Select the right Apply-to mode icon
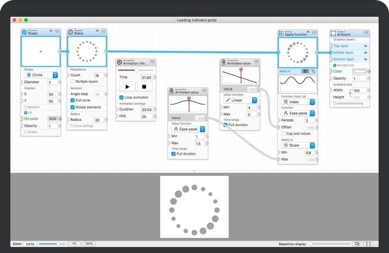 (313, 71)
